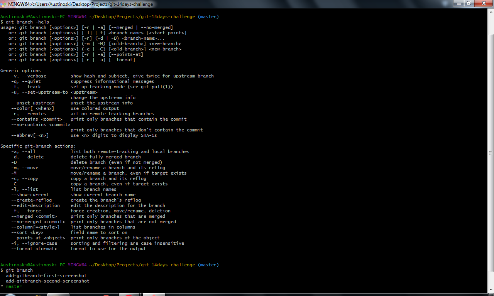This screenshot has height=296, width=494.
Task: Click the '--unset-upstream' option
Action: coord(33,103)
